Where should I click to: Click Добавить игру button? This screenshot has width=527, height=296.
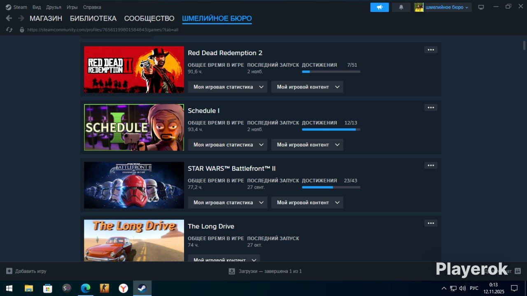[x=26, y=271]
